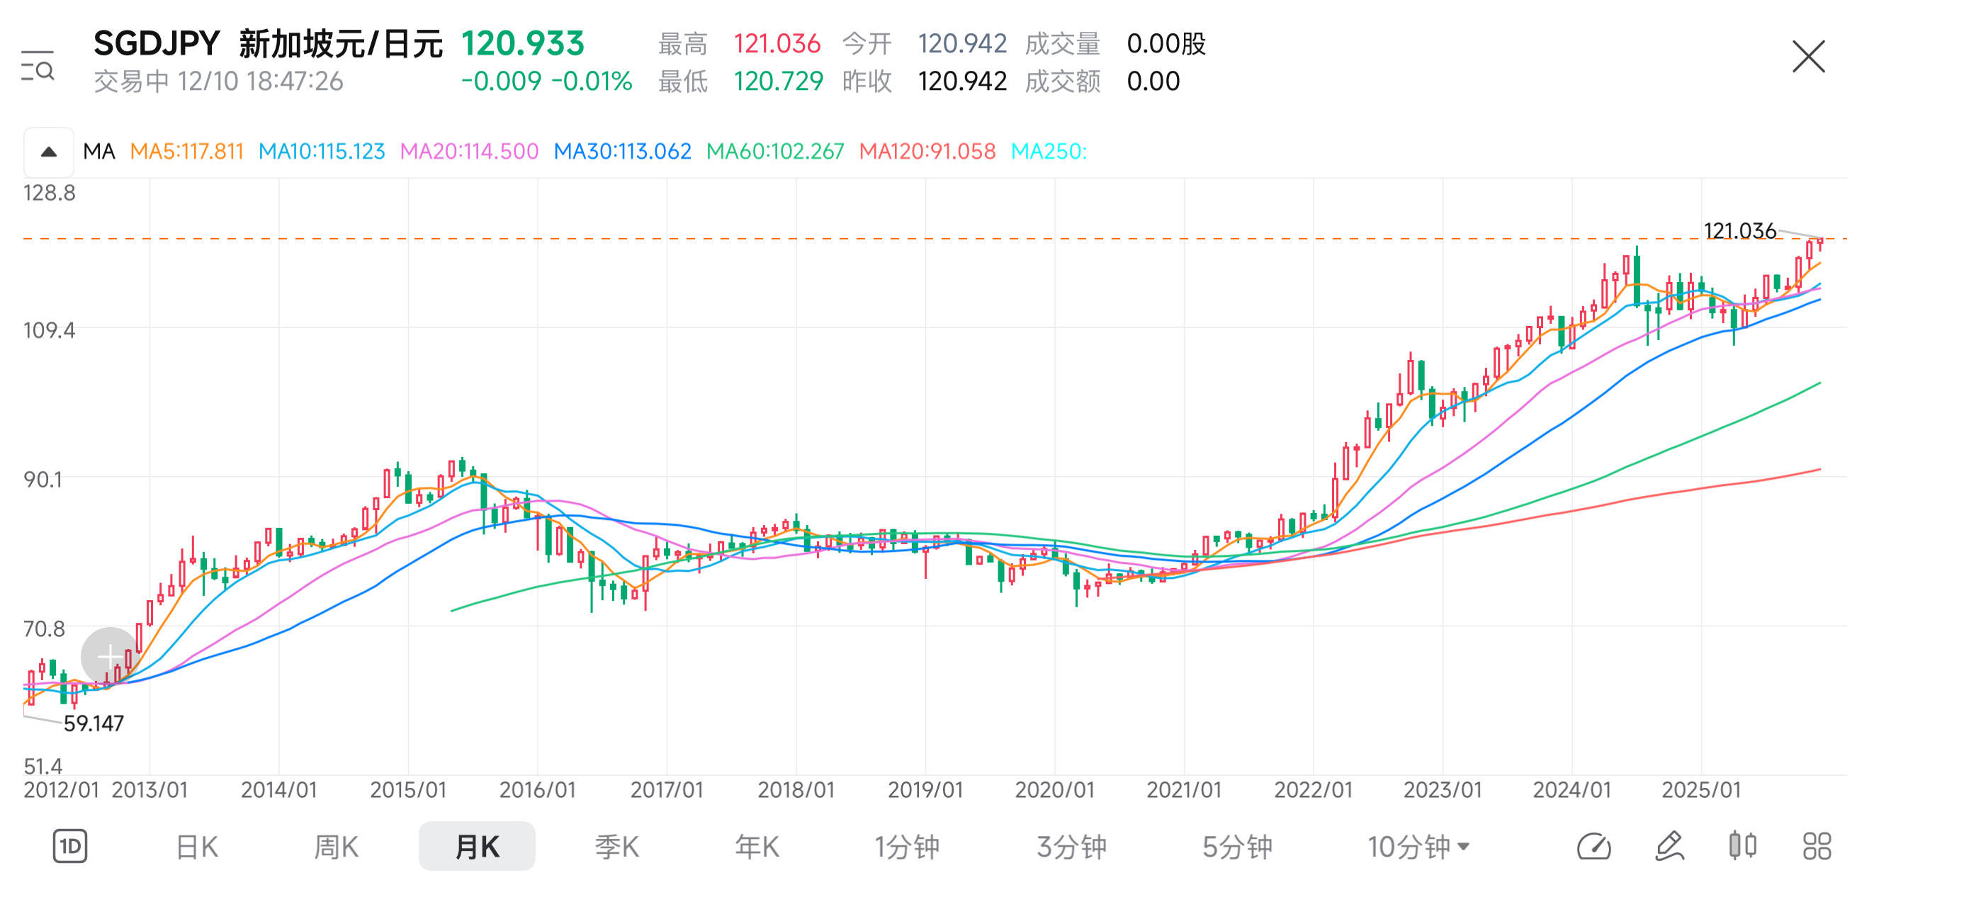Expand the 10分钟 interval dropdown
The height and width of the screenshot is (914, 1981).
click(x=1418, y=847)
